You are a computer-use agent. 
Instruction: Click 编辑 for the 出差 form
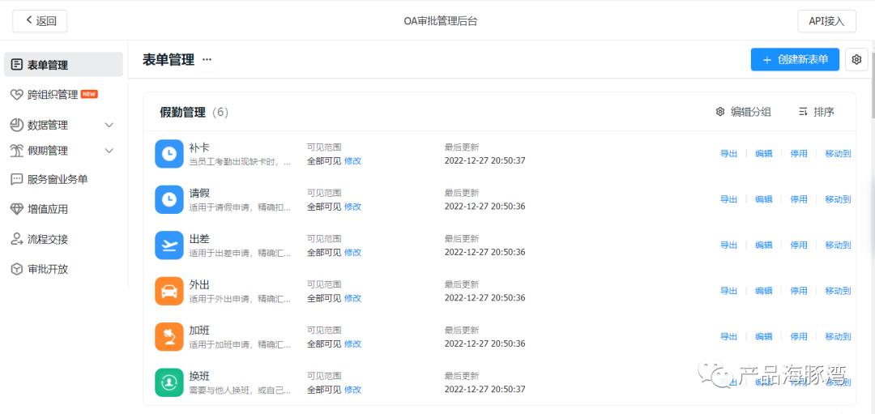point(764,245)
